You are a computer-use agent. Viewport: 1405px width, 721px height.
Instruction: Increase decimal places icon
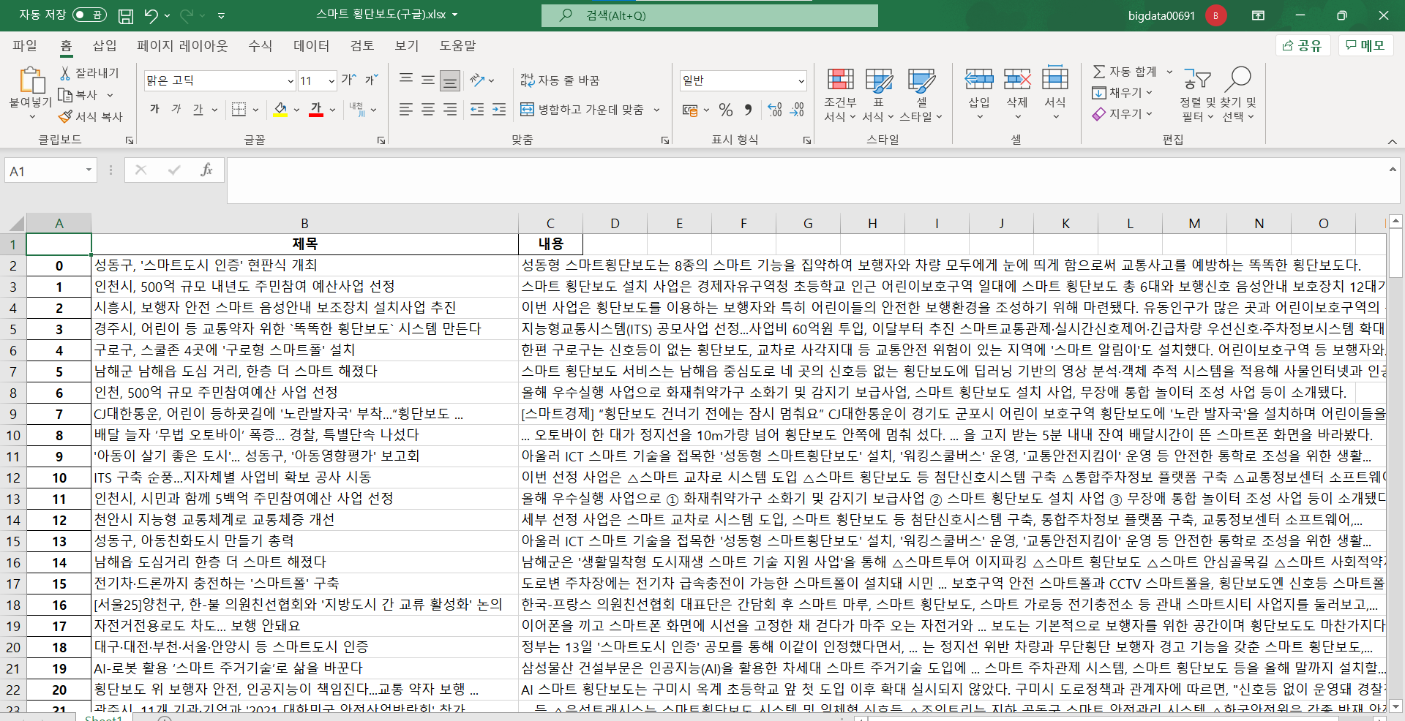tap(775, 110)
